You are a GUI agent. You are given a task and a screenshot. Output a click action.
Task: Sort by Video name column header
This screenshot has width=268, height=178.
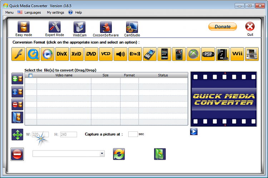64,75
